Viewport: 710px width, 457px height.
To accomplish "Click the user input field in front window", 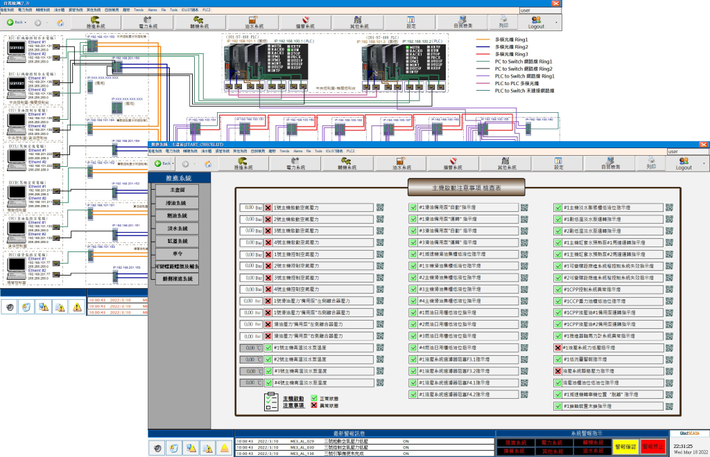I will click(687, 151).
